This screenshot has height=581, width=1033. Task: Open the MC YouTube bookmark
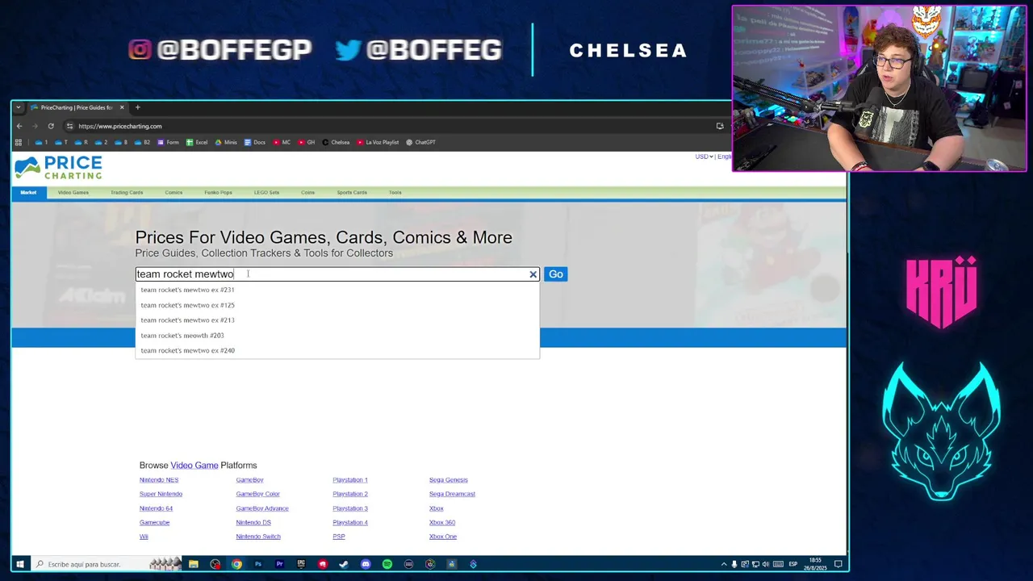pyautogui.click(x=282, y=142)
